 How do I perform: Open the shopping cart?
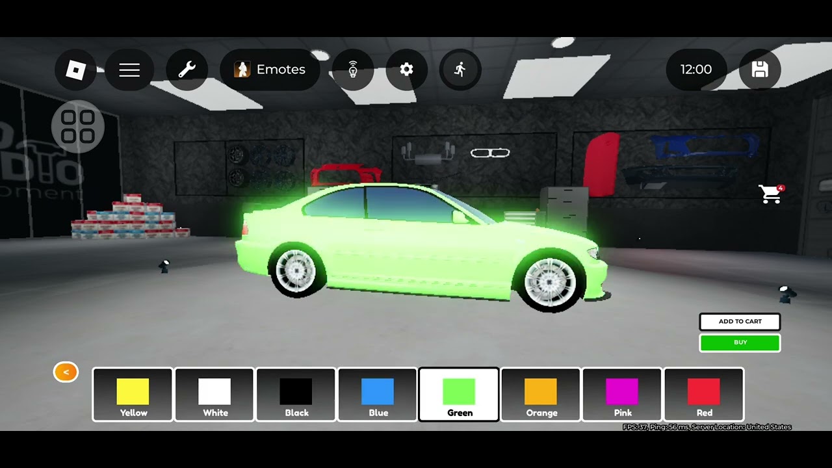772,194
